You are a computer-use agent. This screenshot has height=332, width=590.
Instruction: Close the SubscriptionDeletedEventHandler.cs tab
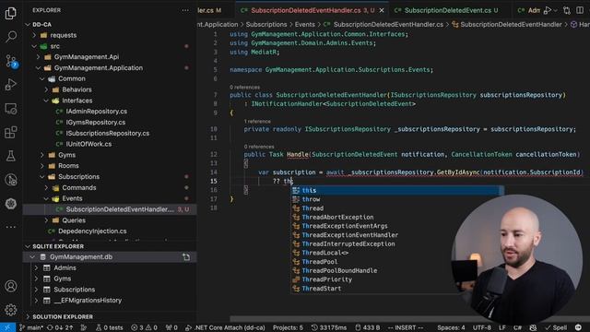click(x=382, y=10)
